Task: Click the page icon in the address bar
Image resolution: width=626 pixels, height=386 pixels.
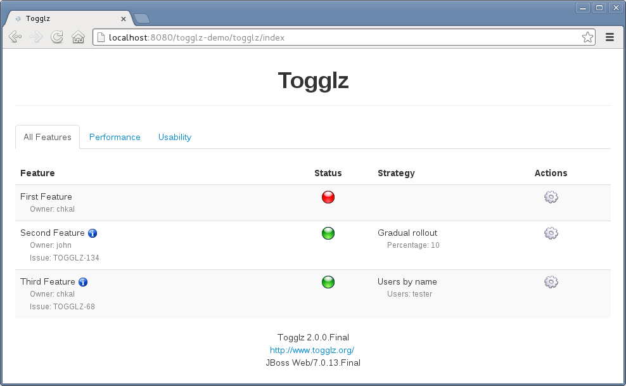Action: (x=101, y=37)
